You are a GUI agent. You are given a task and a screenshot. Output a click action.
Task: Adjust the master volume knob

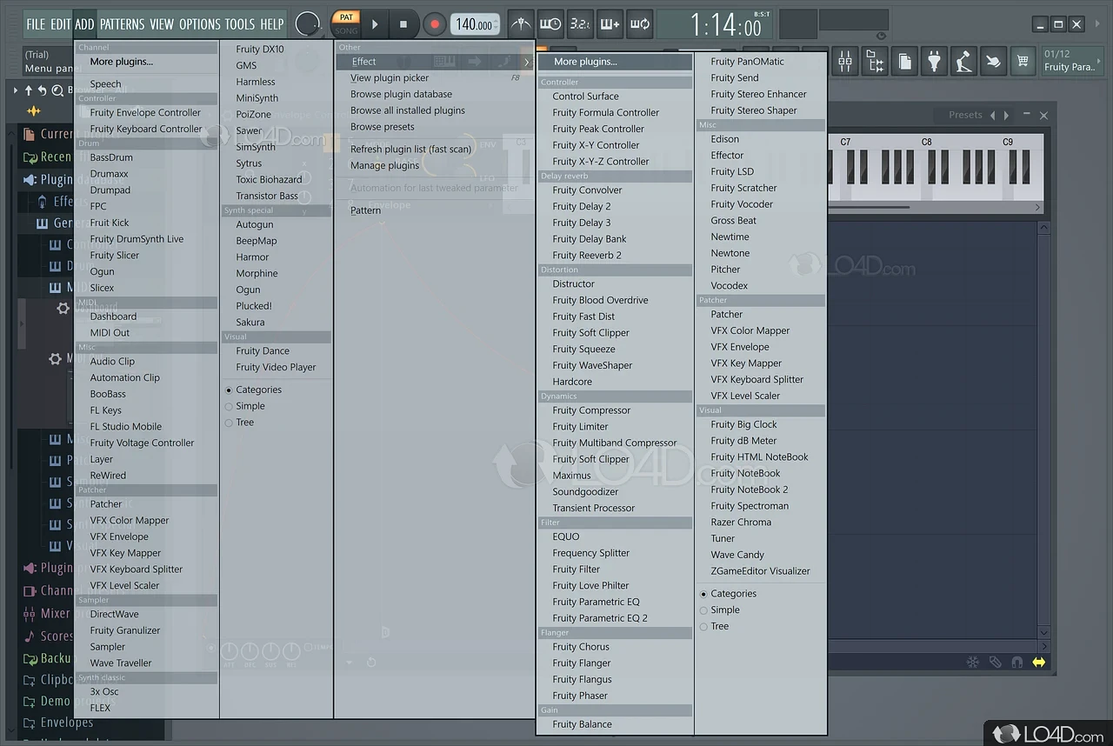pyautogui.click(x=308, y=24)
